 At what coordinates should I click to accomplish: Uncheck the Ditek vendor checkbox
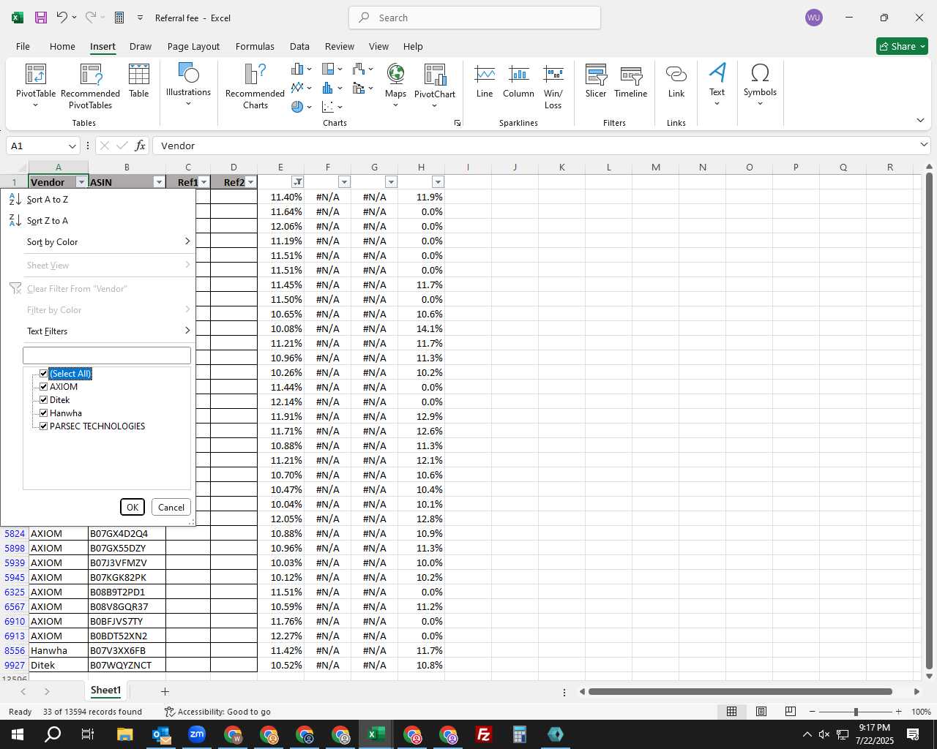pos(43,400)
